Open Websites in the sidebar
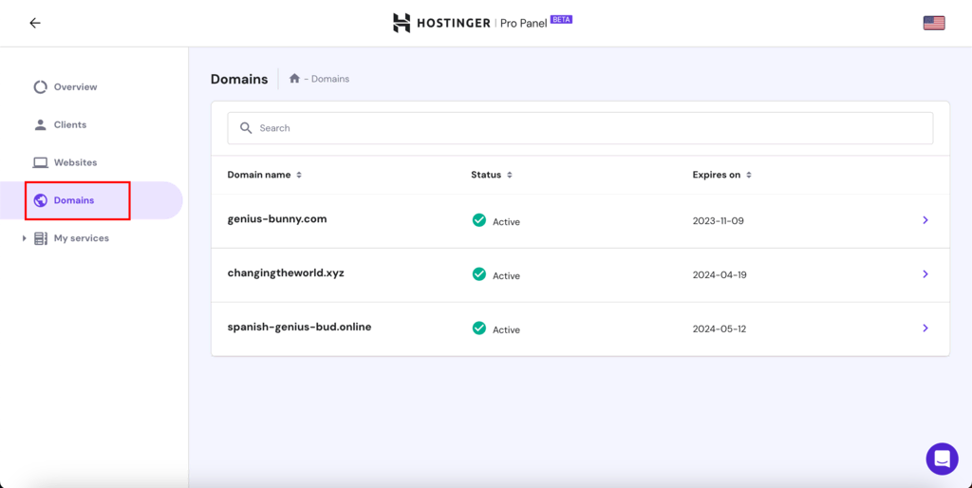This screenshot has width=972, height=488. 74,162
